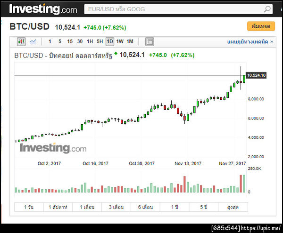Click the 6,000.00 axis value
The width and height of the screenshot is (283, 233).
tap(256, 118)
